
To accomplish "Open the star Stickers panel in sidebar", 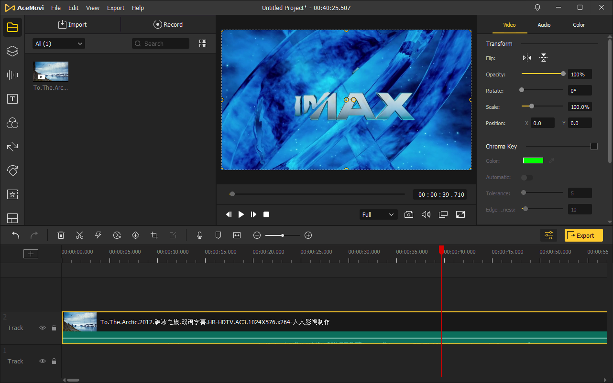I will point(12,194).
